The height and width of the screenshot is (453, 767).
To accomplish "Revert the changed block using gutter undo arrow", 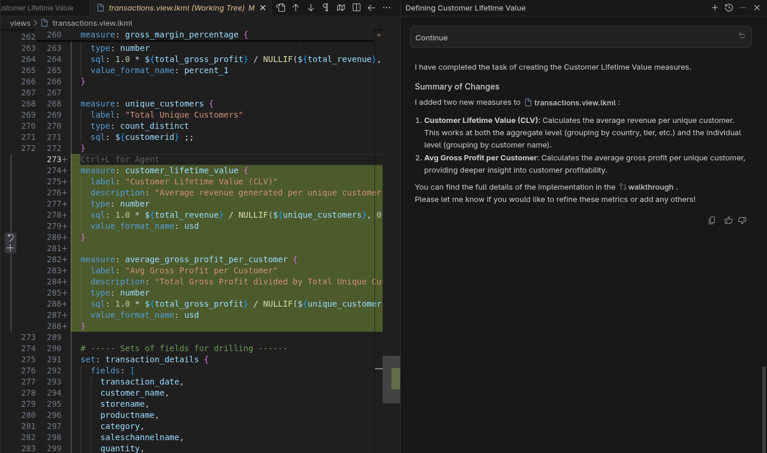I will coord(10,237).
